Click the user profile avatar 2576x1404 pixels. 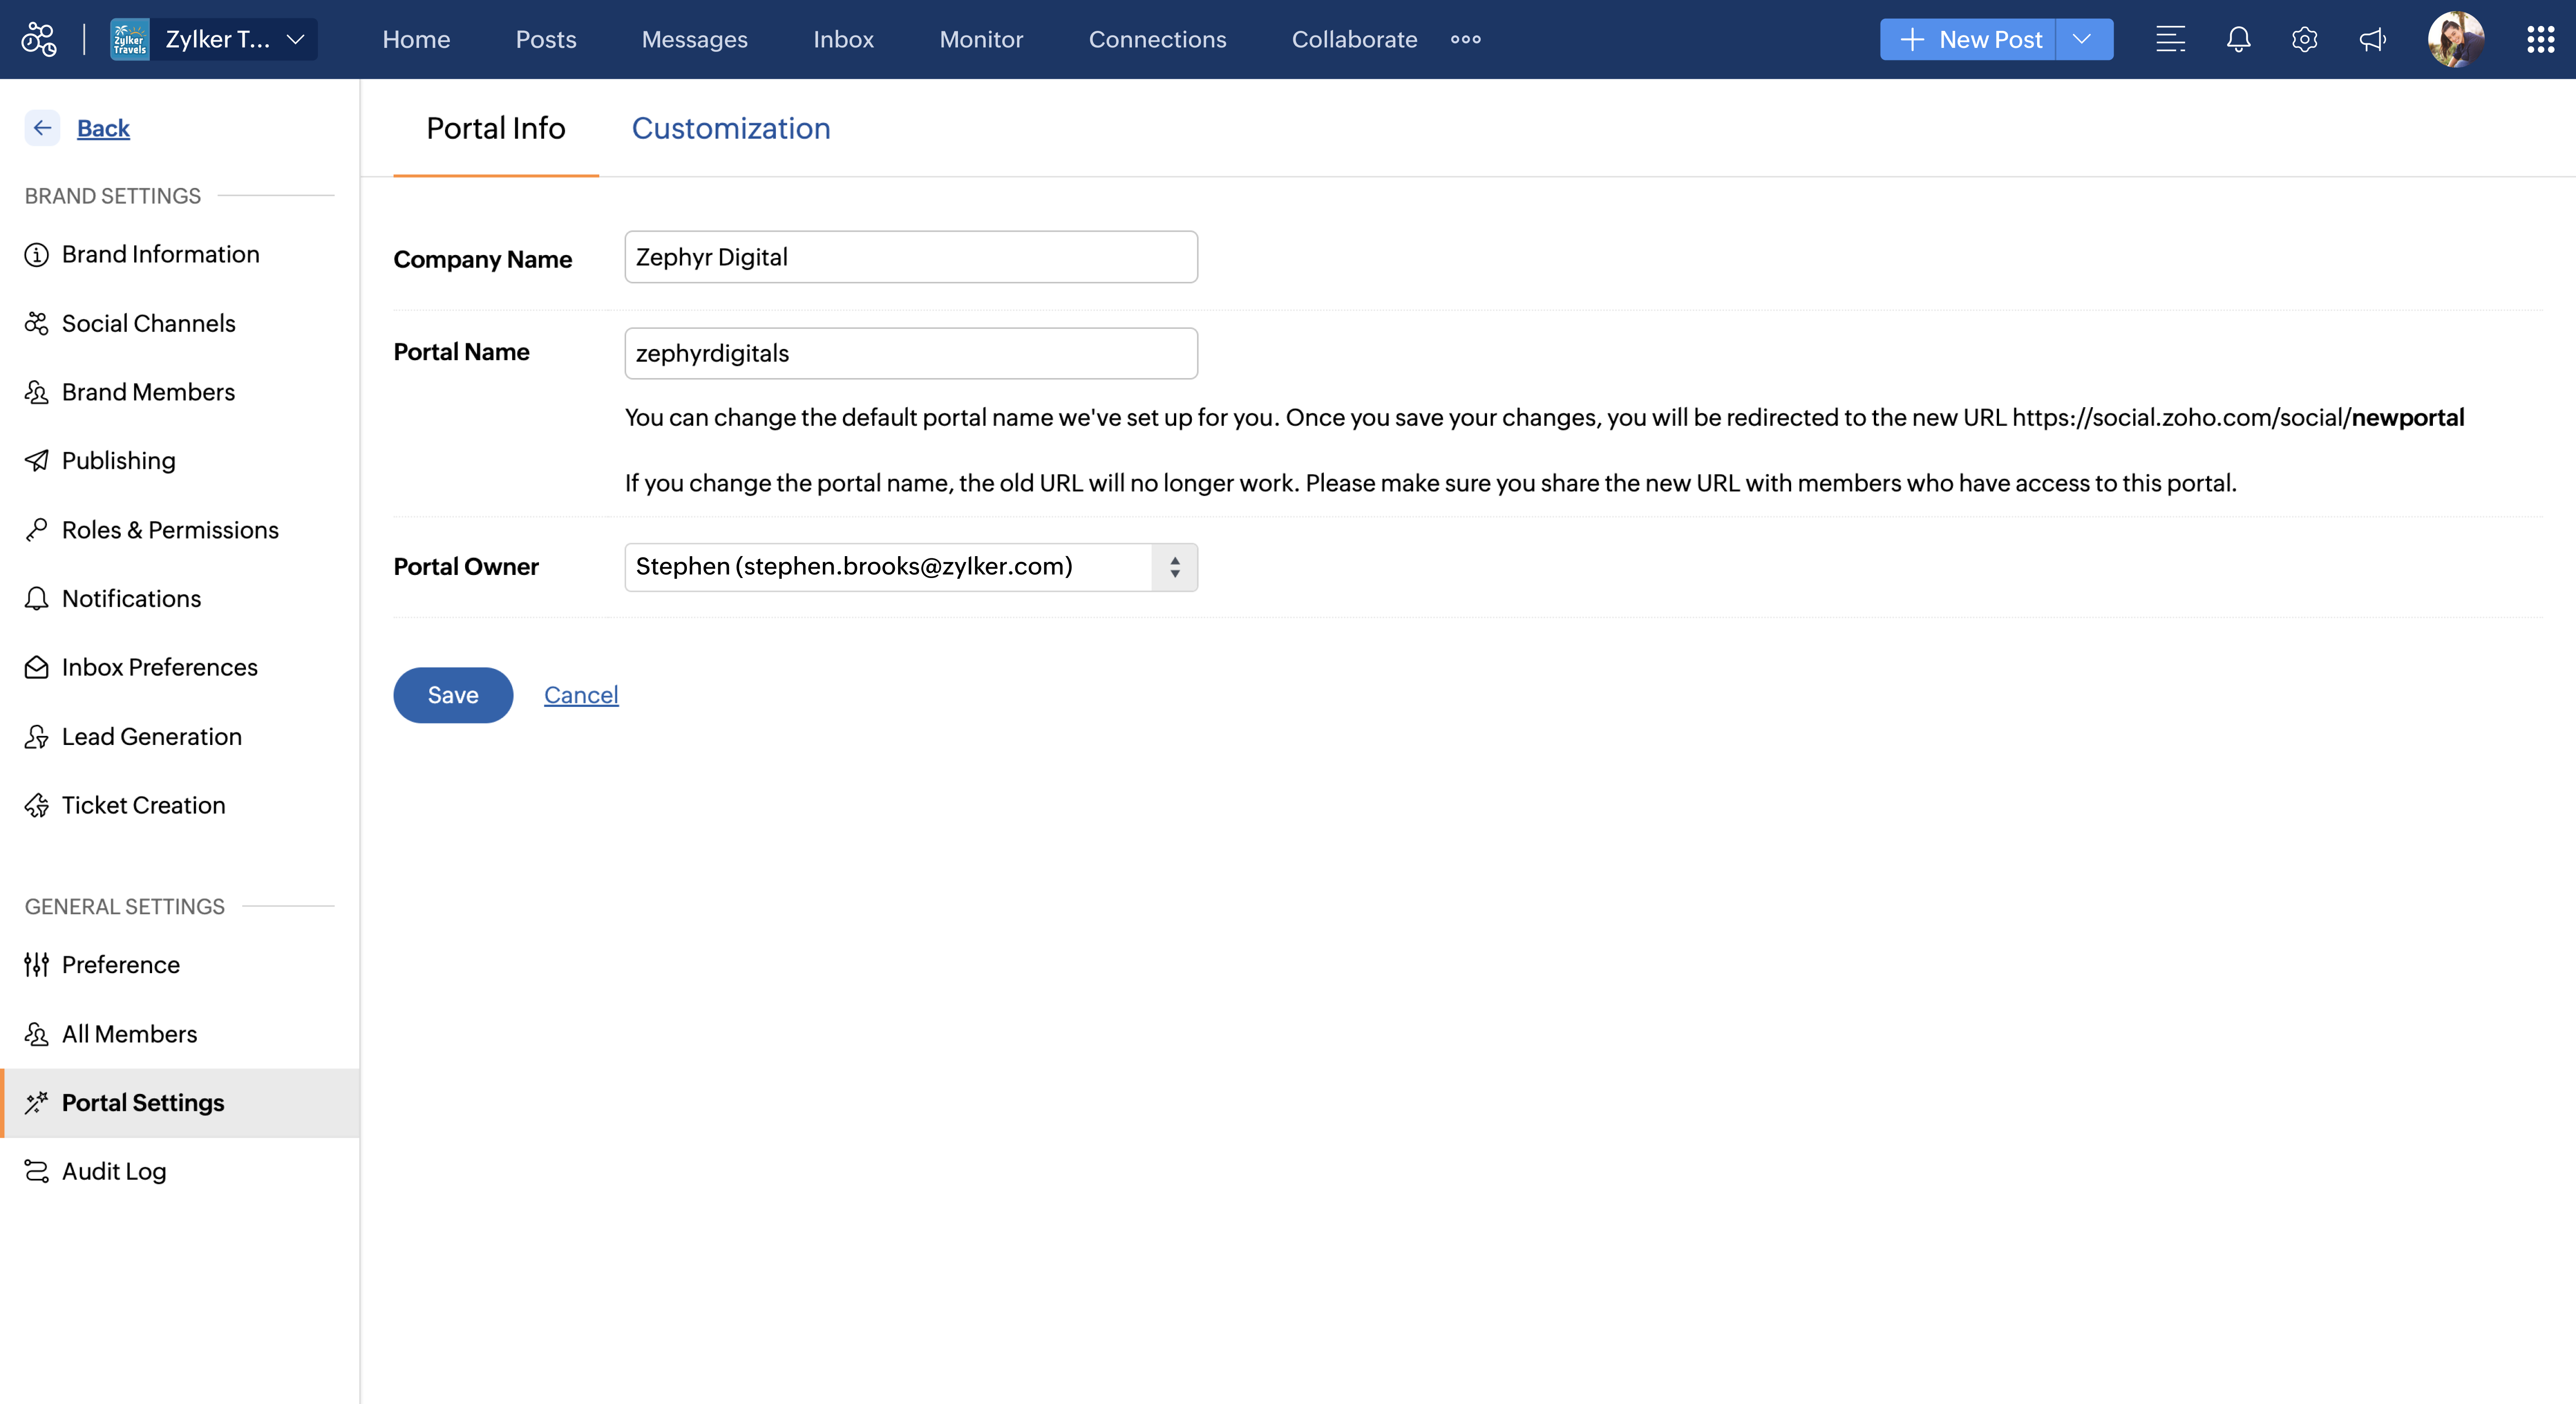pos(2455,39)
